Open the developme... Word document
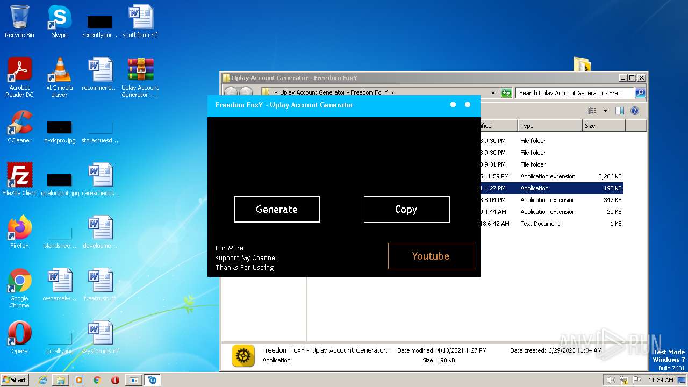688x387 pixels. [x=100, y=232]
